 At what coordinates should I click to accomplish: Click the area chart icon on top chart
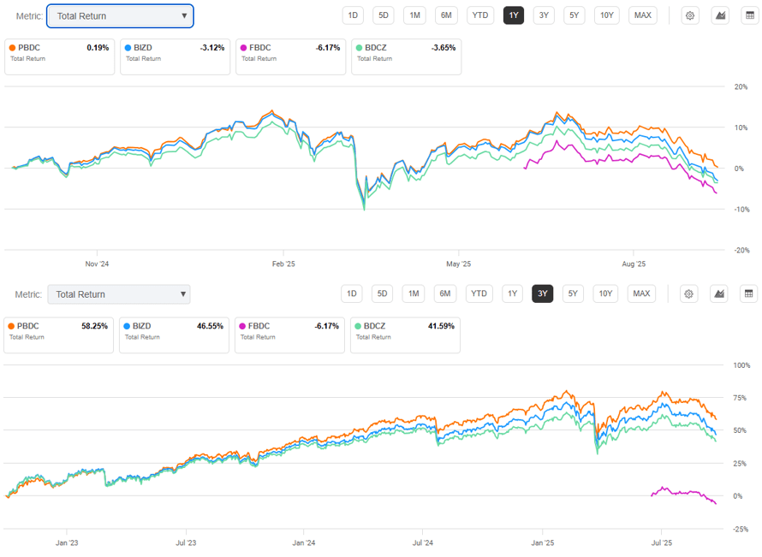coord(720,15)
